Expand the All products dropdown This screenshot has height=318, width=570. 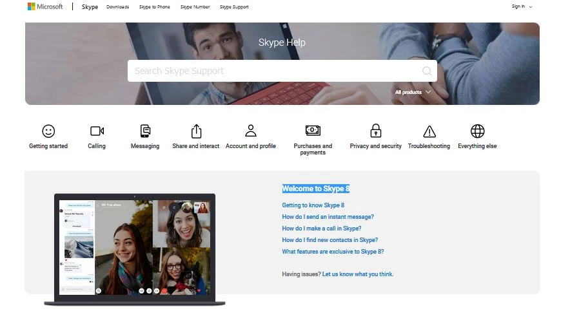[413, 92]
